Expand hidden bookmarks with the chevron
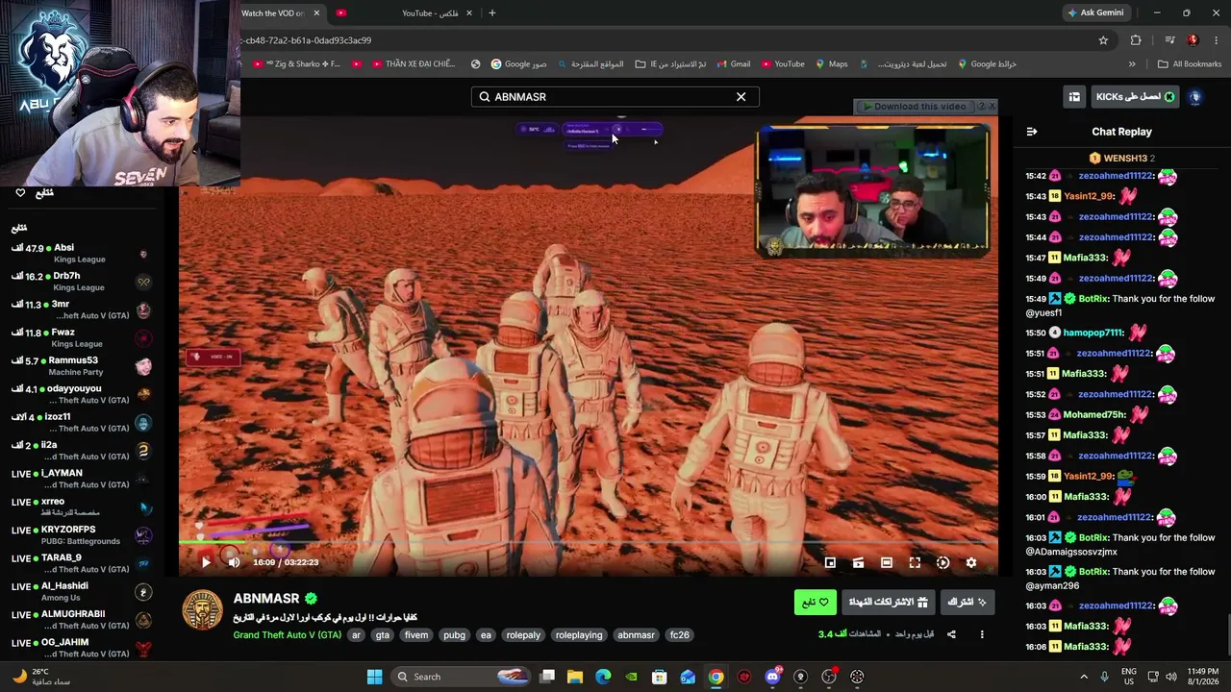The width and height of the screenshot is (1231, 692). tap(1132, 64)
